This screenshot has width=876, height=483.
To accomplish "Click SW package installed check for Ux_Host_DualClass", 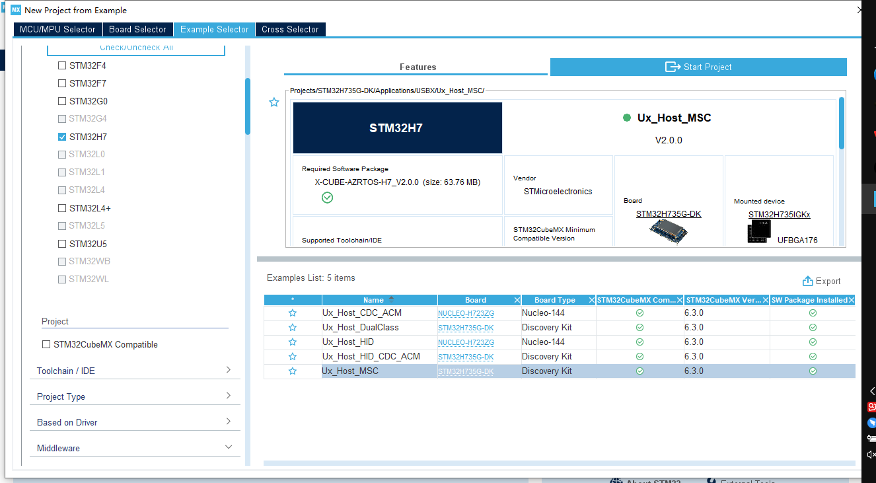I will [x=813, y=328].
